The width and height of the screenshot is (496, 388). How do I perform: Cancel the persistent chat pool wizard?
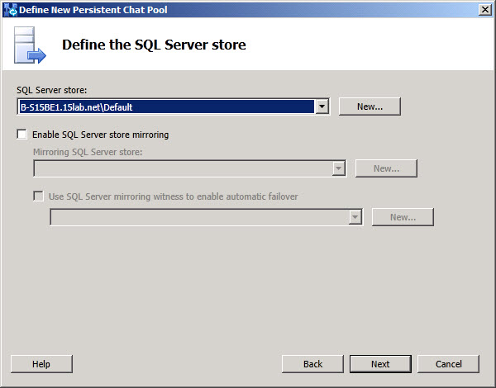(448, 364)
